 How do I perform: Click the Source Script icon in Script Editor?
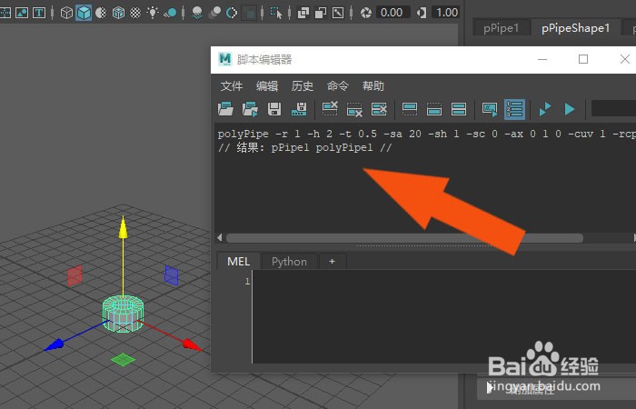250,109
